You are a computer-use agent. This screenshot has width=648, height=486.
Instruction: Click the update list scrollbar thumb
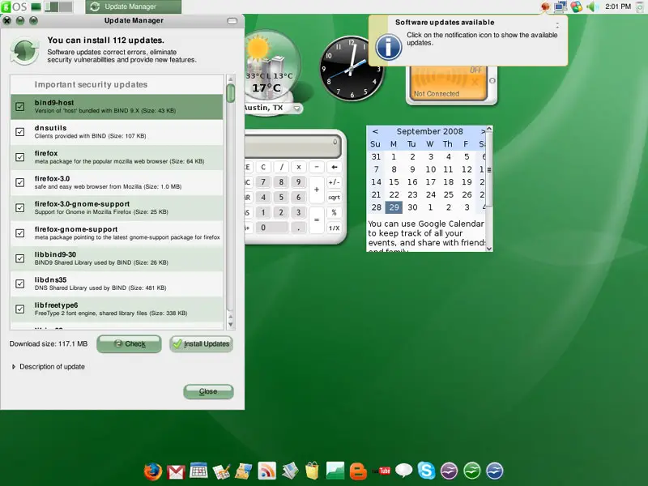(x=231, y=93)
